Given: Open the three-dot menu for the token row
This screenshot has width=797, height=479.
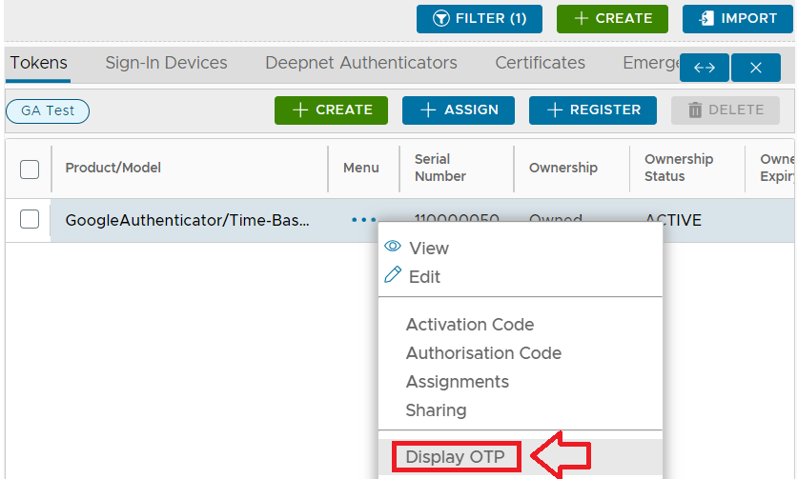Looking at the screenshot, I should pyautogui.click(x=362, y=220).
